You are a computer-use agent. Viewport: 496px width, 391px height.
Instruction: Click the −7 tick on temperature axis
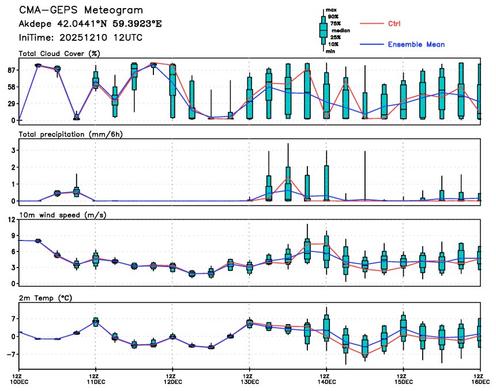point(11,354)
